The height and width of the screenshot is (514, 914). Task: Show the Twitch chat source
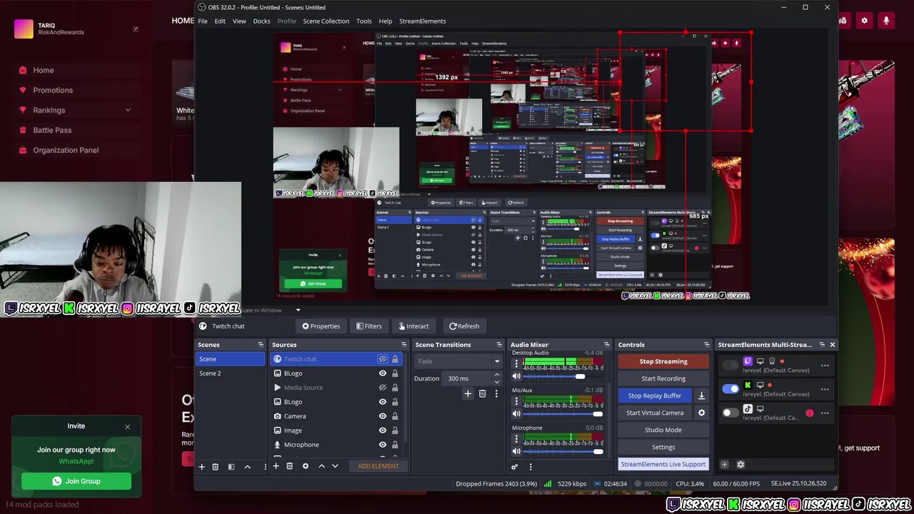(383, 359)
